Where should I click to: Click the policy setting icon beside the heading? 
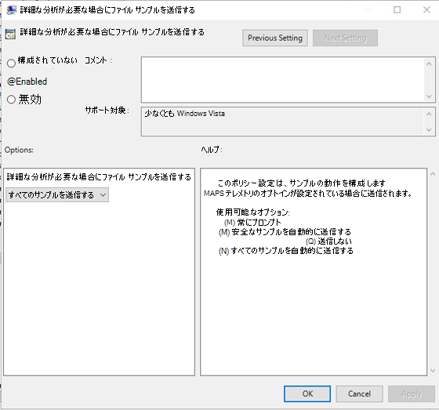click(10, 34)
